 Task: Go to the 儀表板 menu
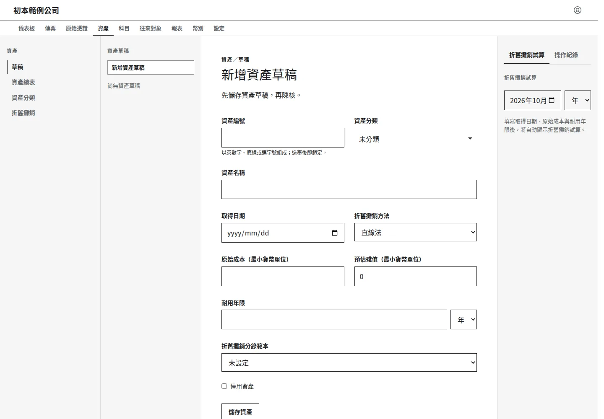pyautogui.click(x=26, y=28)
